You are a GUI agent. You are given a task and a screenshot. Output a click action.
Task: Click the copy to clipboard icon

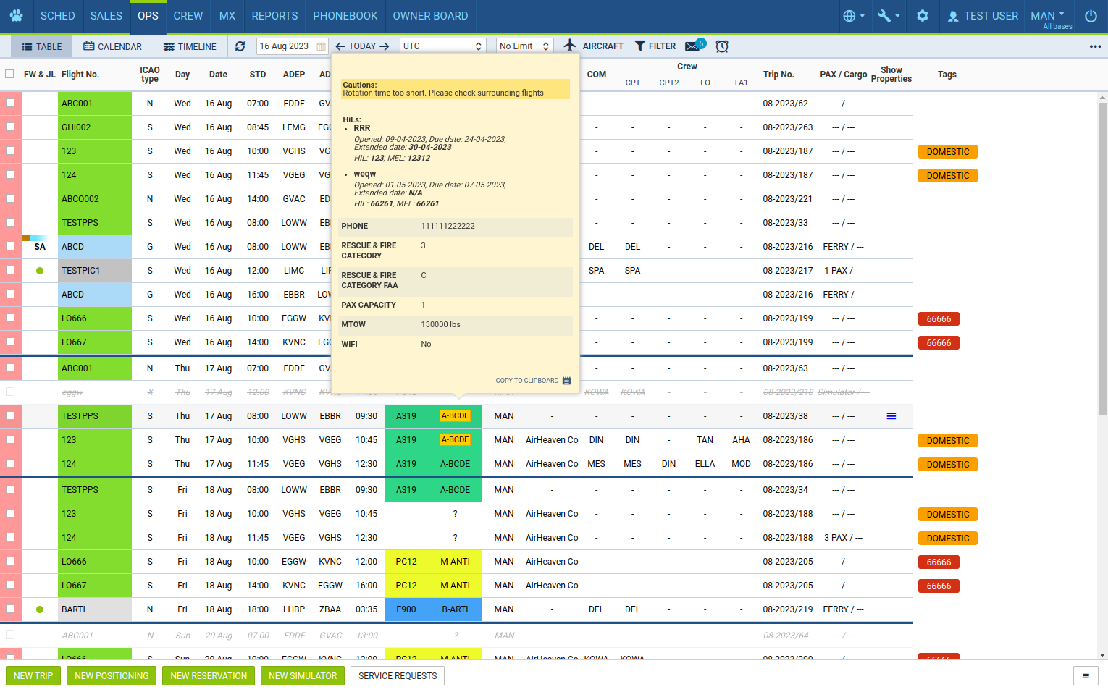coord(566,381)
